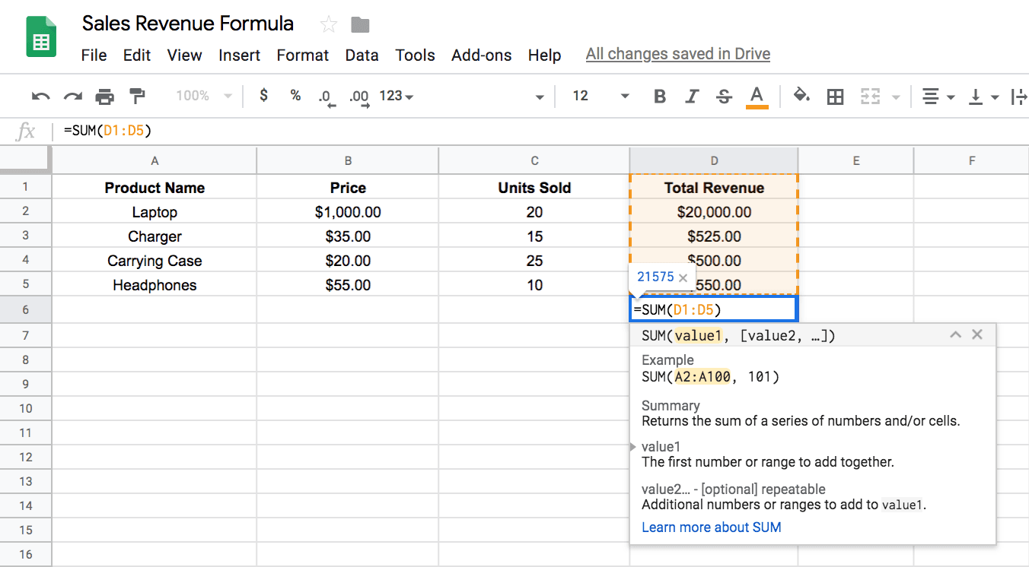Format as currency with dollar icon
1029x567 pixels.
coord(263,96)
